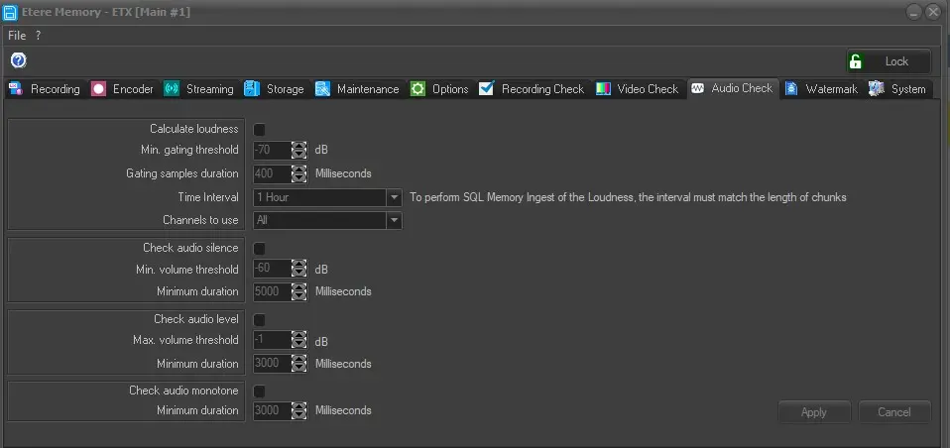Enable the Check audio silence checkbox
The height and width of the screenshot is (448, 950).
(x=260, y=249)
